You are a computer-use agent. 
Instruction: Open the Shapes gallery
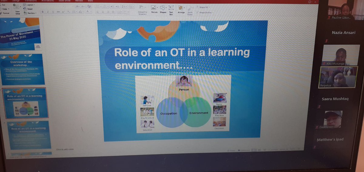pos(163,9)
